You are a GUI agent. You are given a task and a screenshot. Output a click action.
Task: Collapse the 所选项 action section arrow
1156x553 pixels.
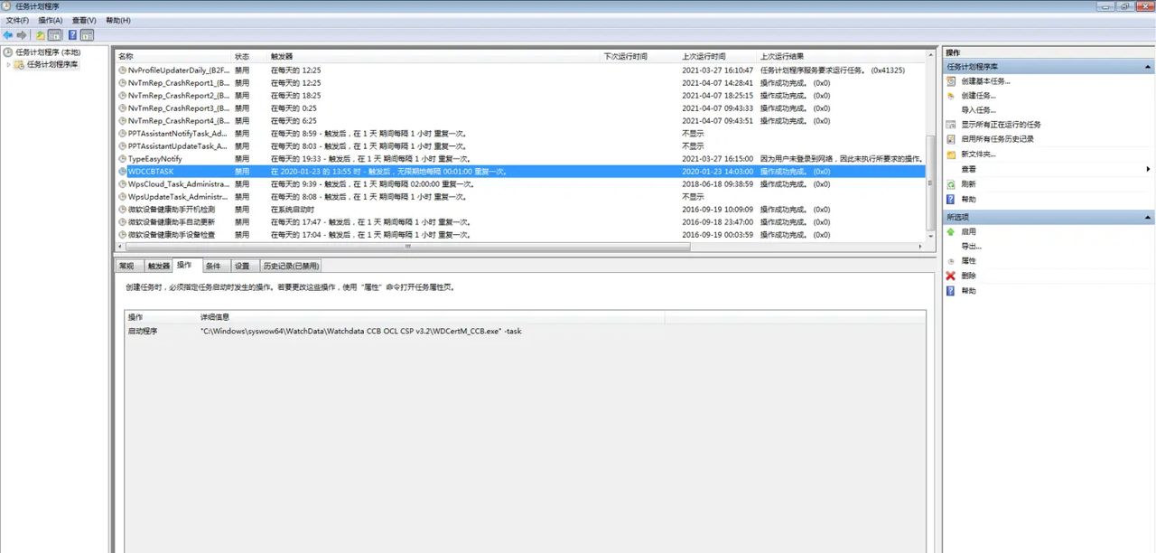(x=1148, y=217)
